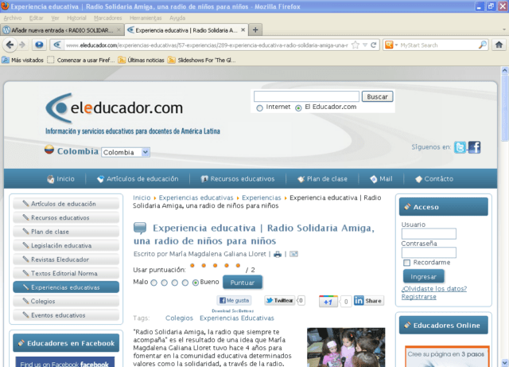Screen dimensions: 509x367
Task: Click the Usuario input field
Action: [429, 234]
